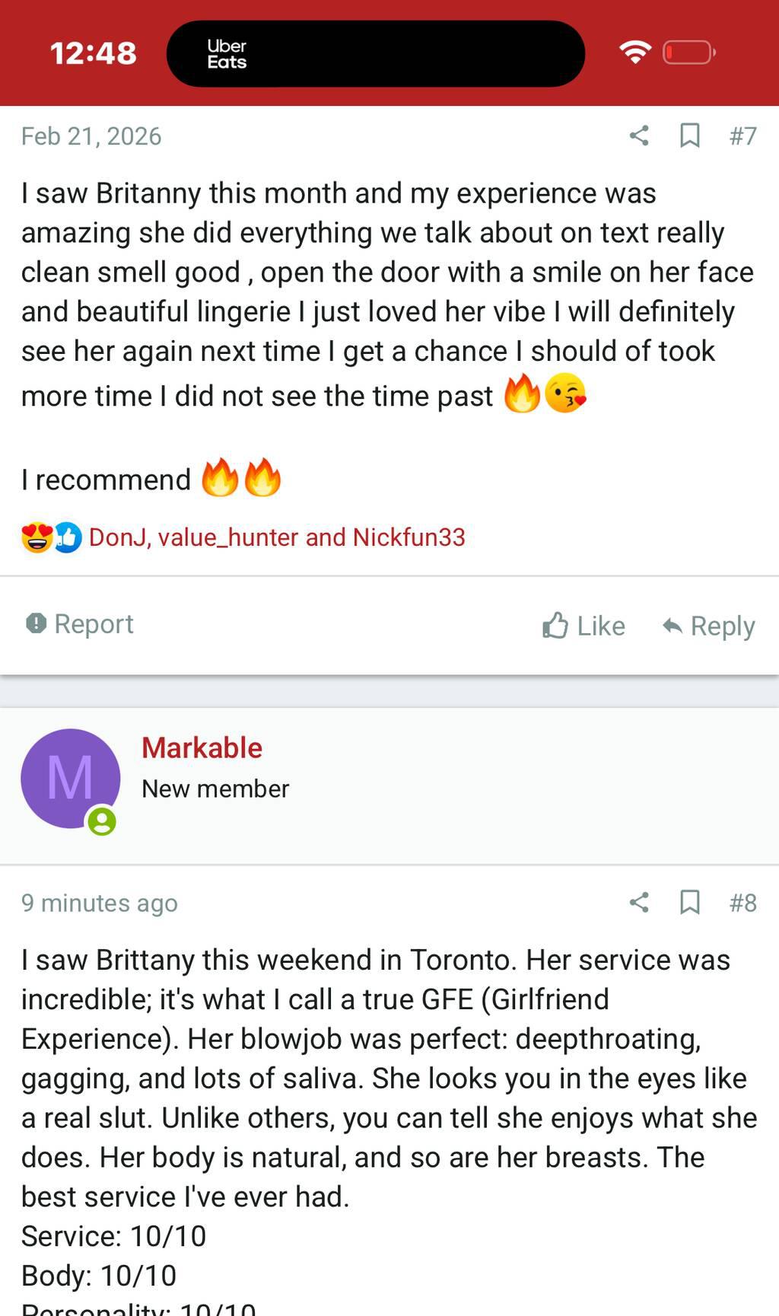Tap the Wi-Fi status icon
The height and width of the screenshot is (1316, 779).
(635, 52)
